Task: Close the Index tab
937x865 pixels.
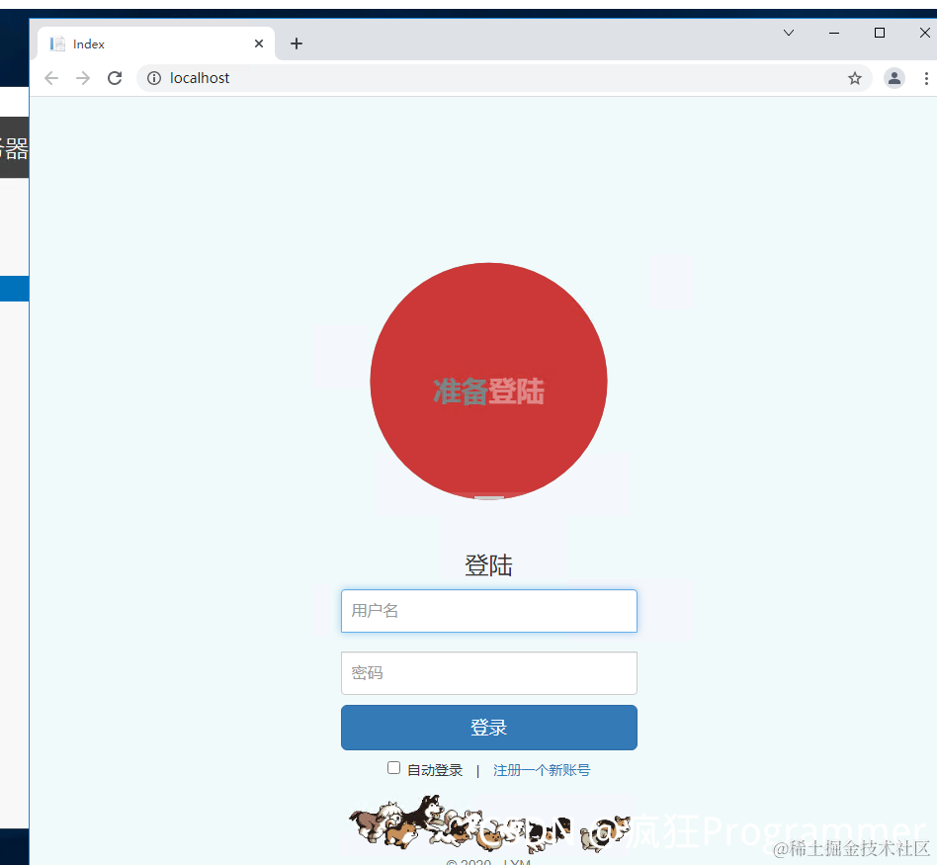Action: click(x=259, y=43)
